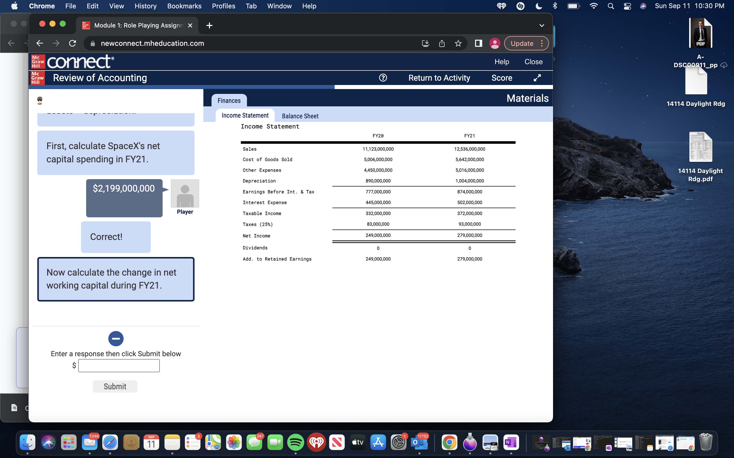Click the question mark help icon

383,78
